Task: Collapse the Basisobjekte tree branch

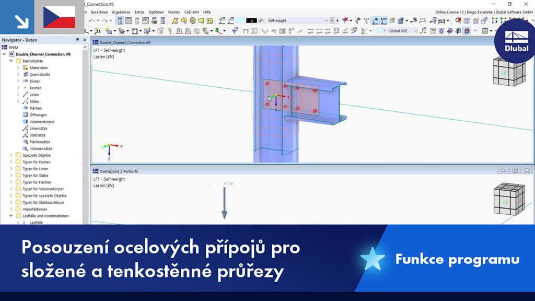Action: click(x=11, y=61)
